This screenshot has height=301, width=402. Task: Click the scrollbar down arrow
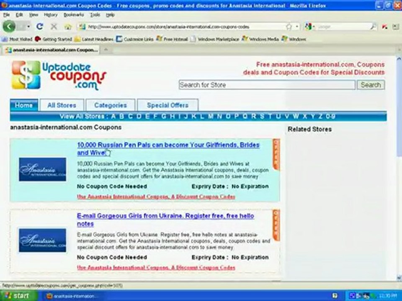pyautogui.click(x=399, y=278)
